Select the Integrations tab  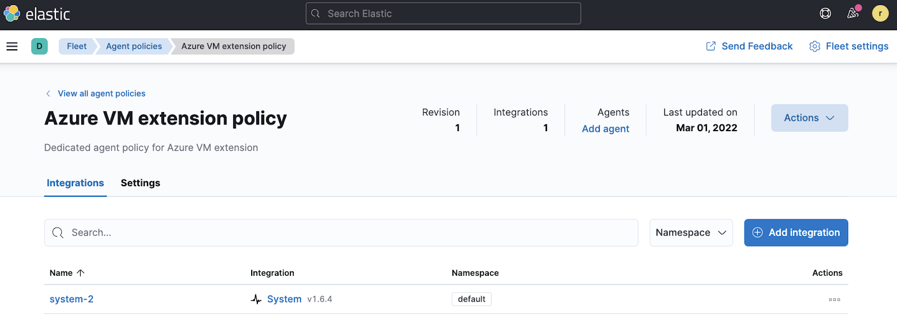tap(75, 183)
